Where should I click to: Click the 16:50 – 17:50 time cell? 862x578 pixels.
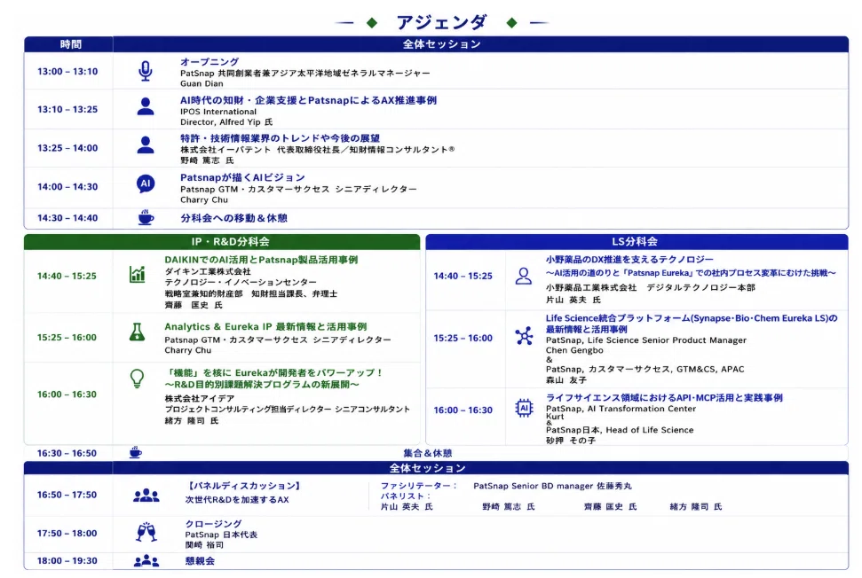pos(67,495)
